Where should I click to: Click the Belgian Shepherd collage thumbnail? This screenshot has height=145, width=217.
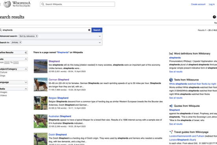pos(40,103)
